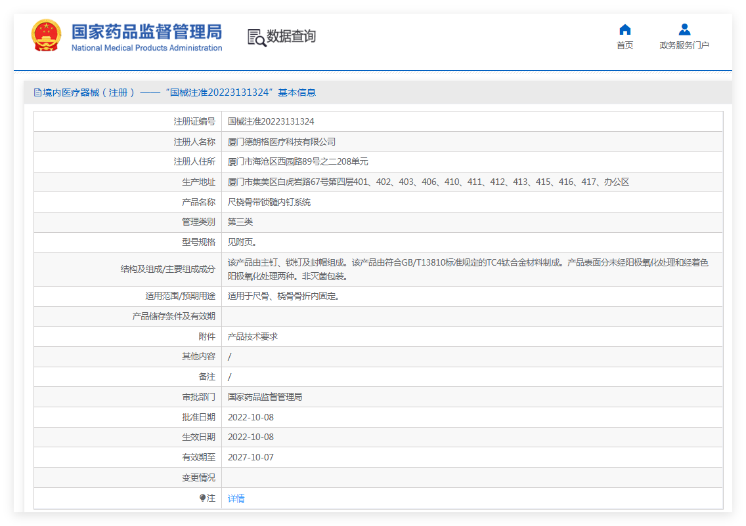Select expiry date 2027-10-07
The image size is (746, 526).
click(251, 457)
